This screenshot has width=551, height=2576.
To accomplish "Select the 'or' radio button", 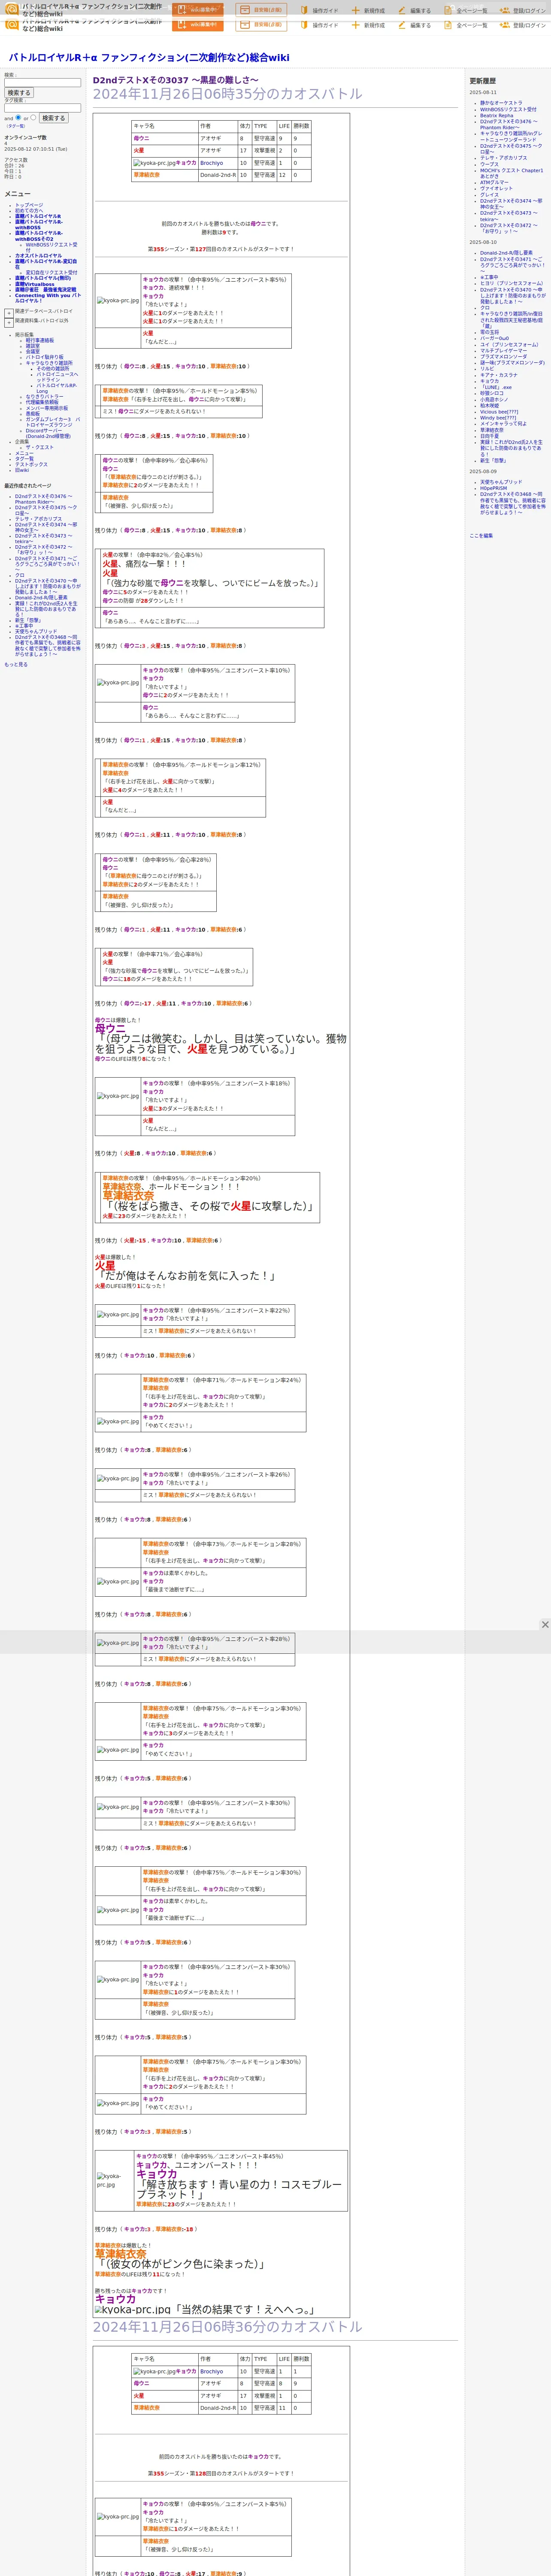I will pyautogui.click(x=33, y=117).
